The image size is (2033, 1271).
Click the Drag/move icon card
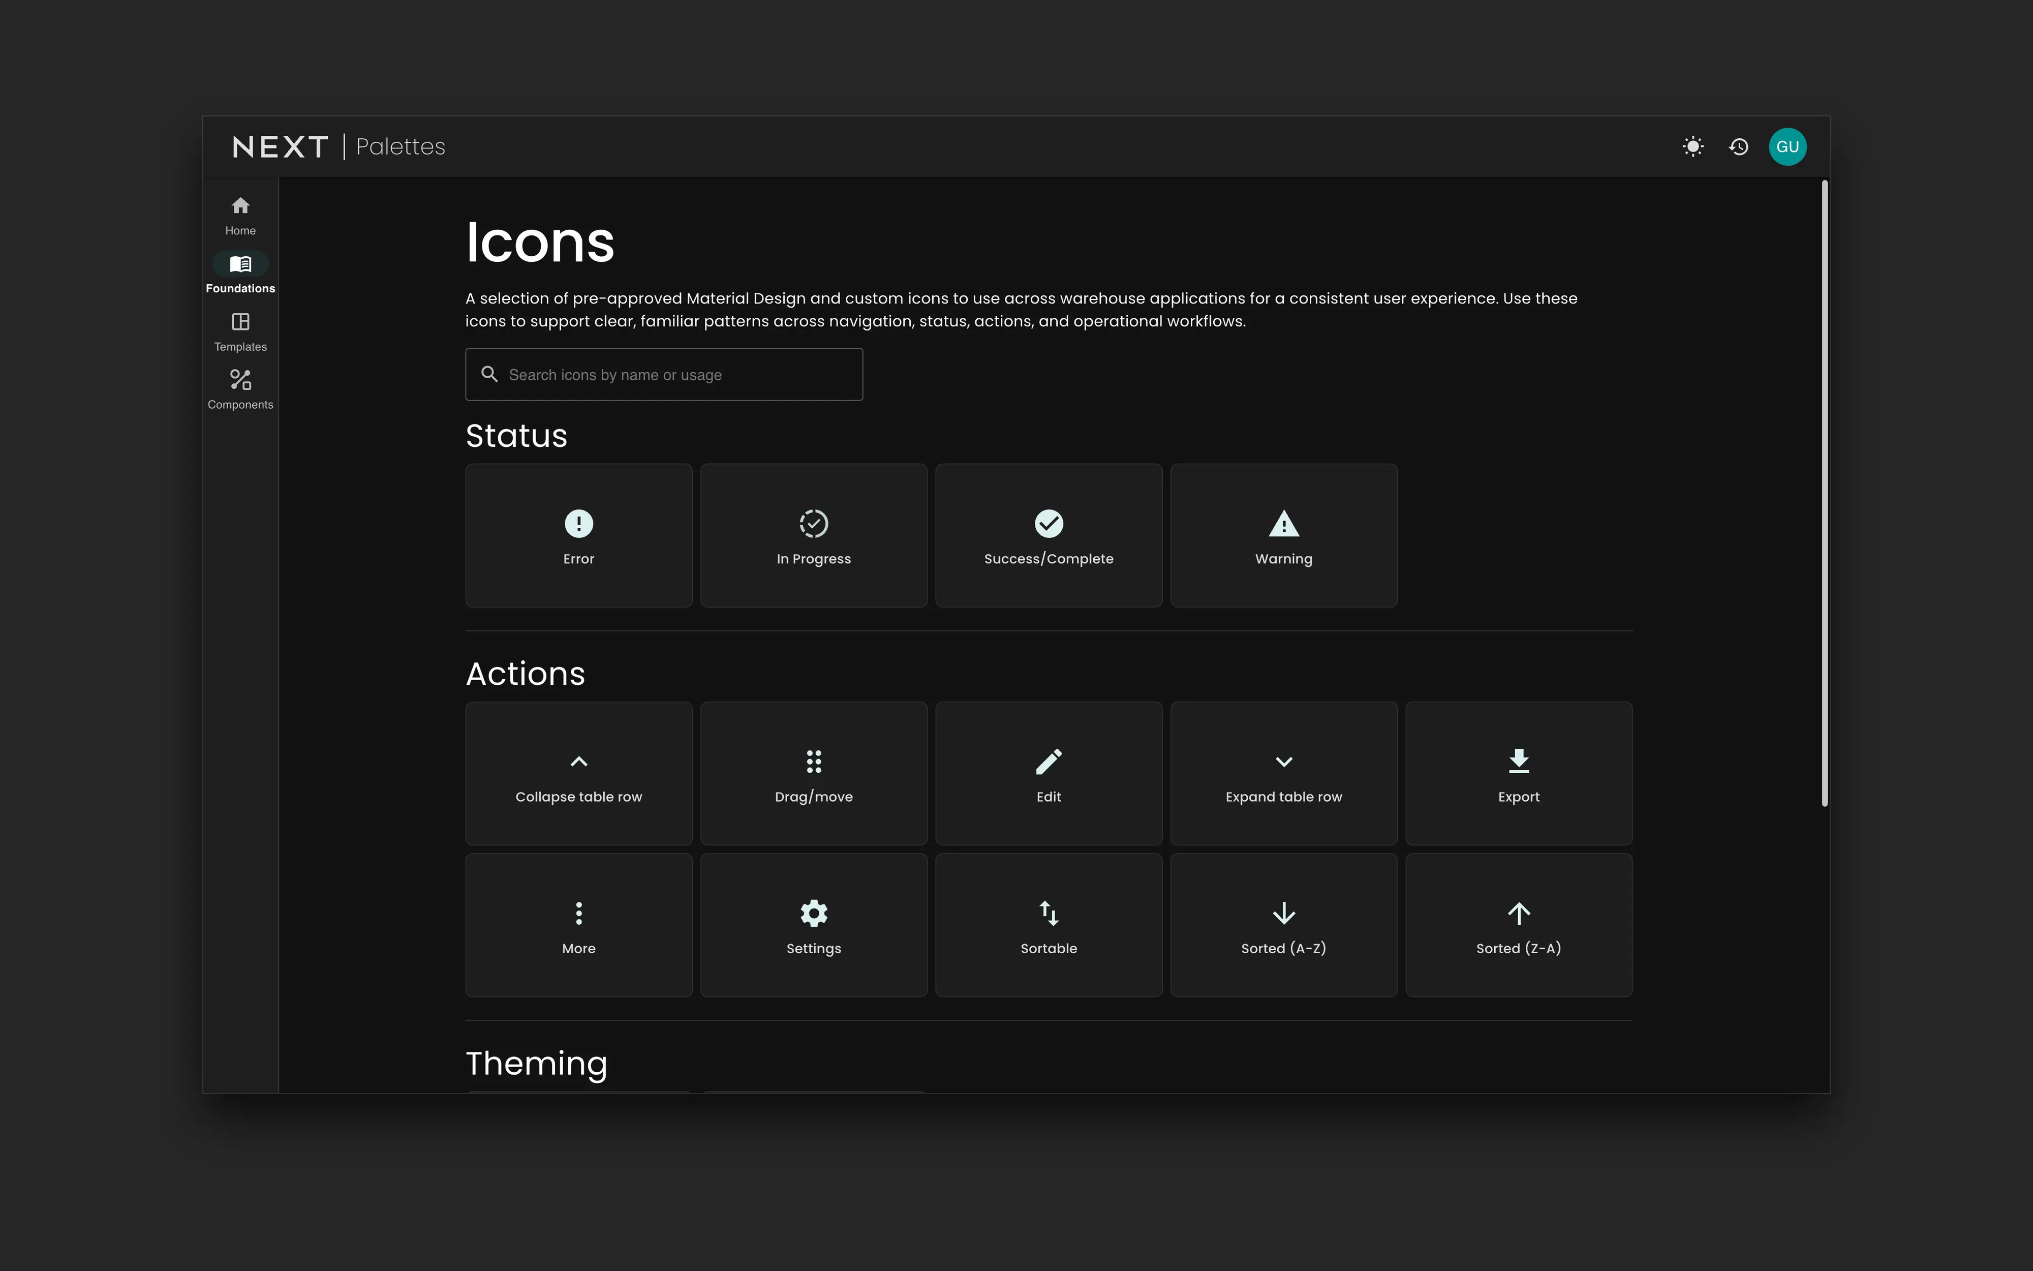click(814, 773)
